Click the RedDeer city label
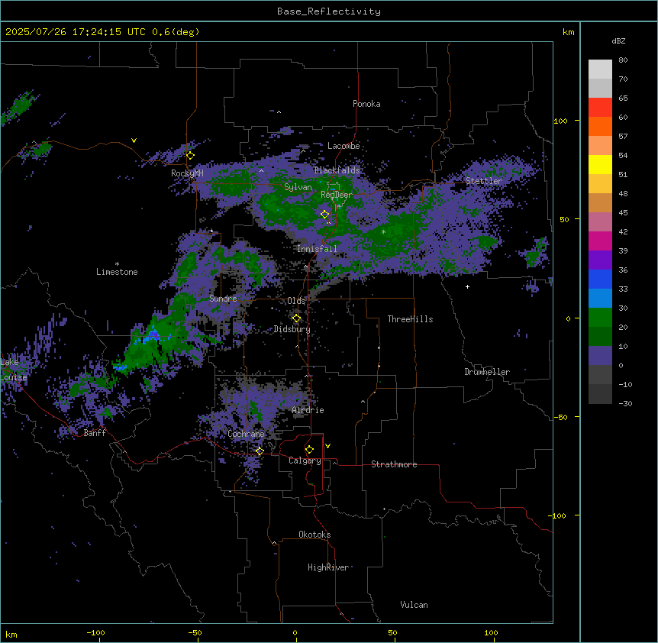The height and width of the screenshot is (643, 658). click(337, 195)
